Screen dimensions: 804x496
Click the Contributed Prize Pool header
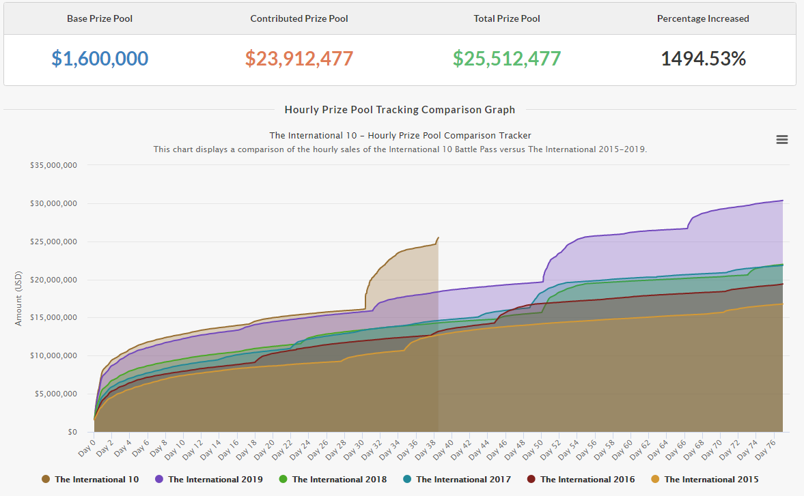pyautogui.click(x=299, y=18)
